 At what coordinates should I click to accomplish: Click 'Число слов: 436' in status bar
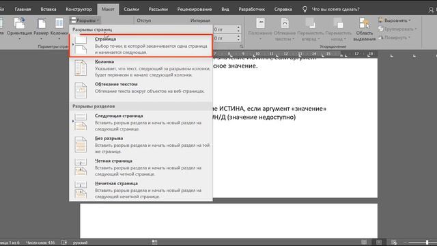(40, 243)
